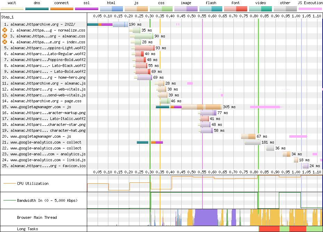Screen dimensions: 323x232
Task: Click the 190 ms bar for request 1
Action: (120, 24)
